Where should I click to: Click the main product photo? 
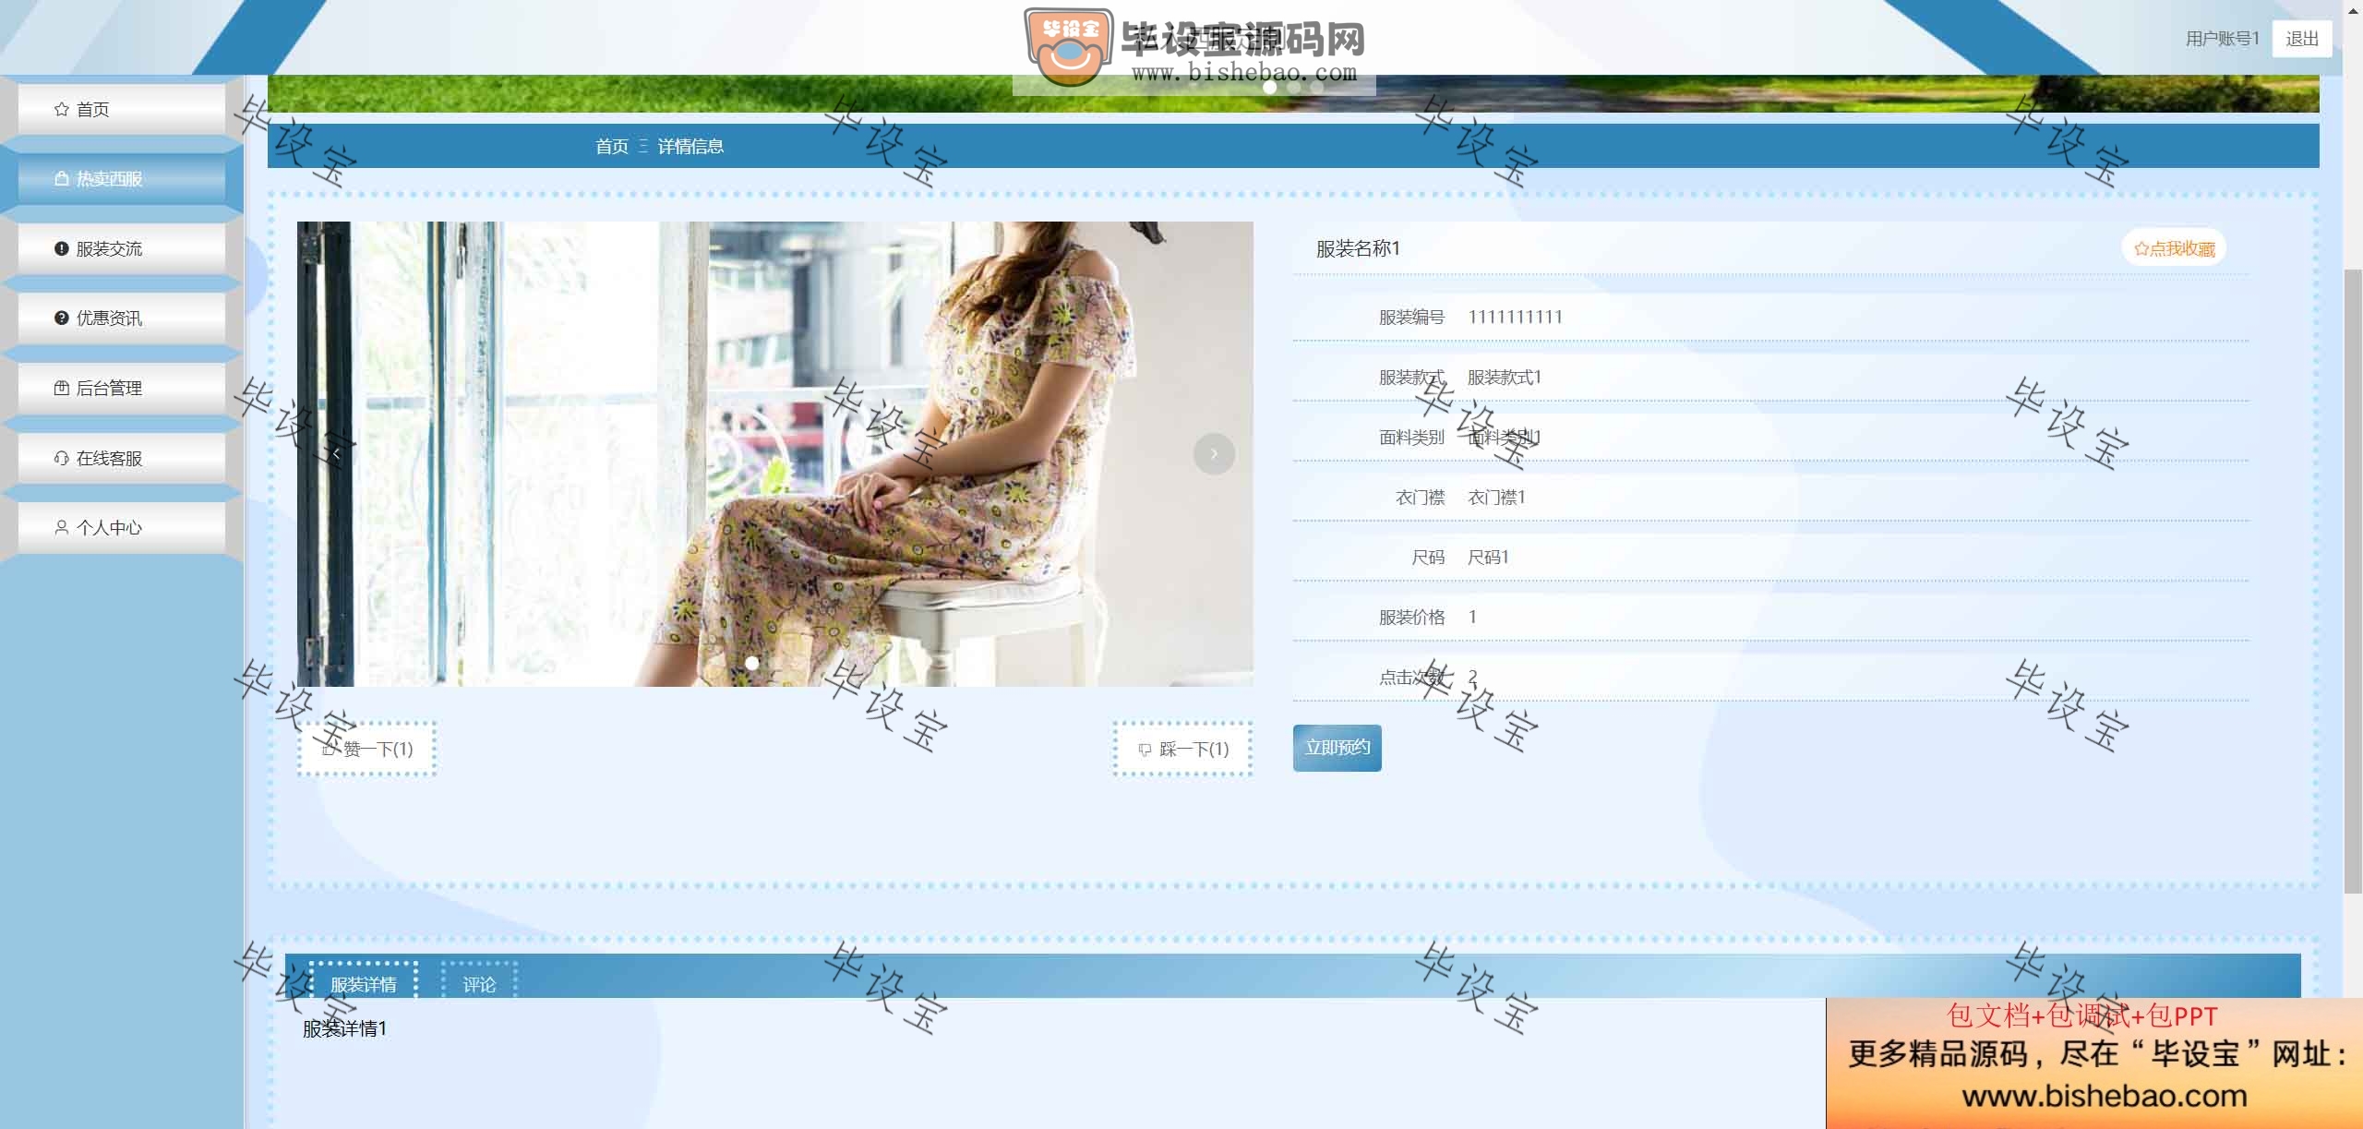[x=774, y=453]
